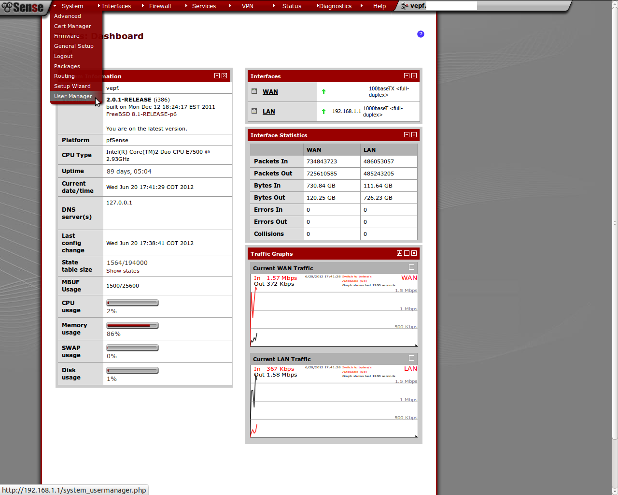Image resolution: width=618 pixels, height=495 pixels.
Task: Open Traffic Graphs configure wrench icon
Action: 400,253
